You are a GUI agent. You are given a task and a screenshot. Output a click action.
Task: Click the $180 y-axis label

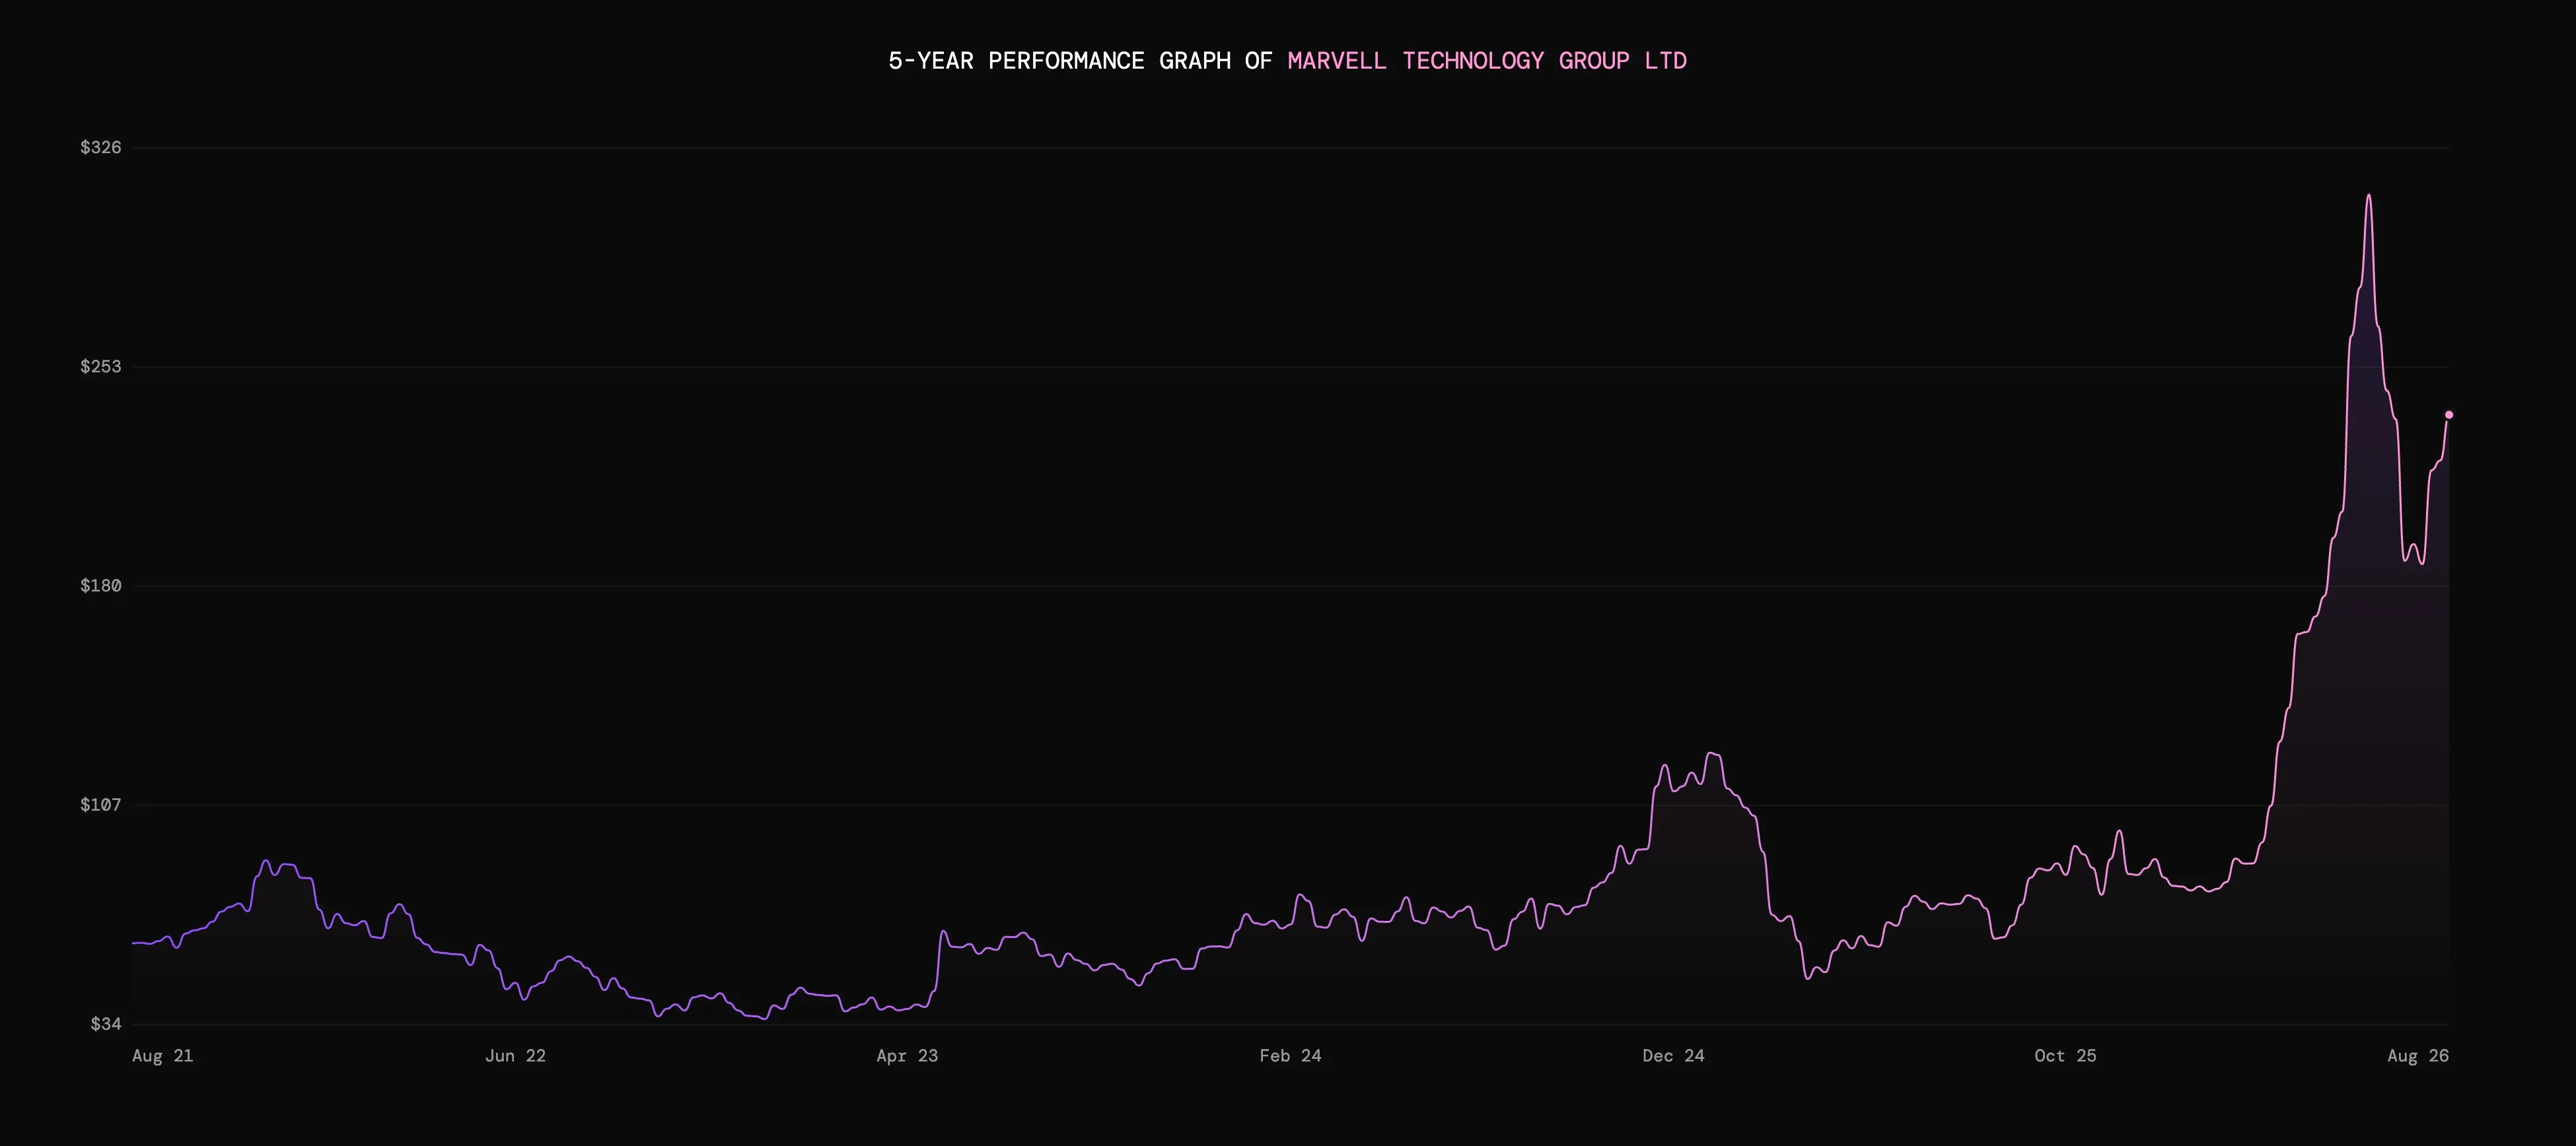[x=101, y=586]
